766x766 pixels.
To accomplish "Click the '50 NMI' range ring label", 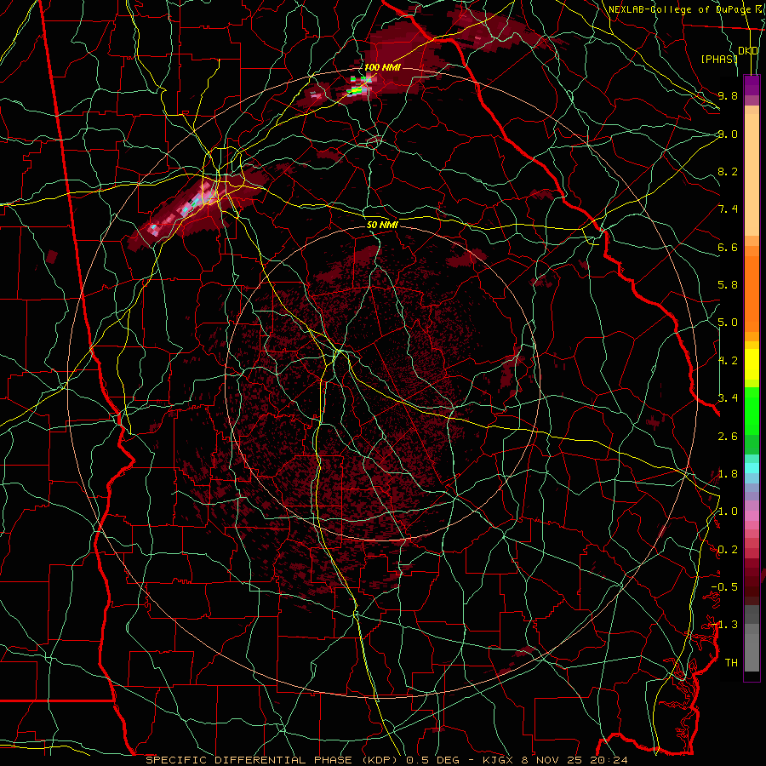I will (x=382, y=226).
